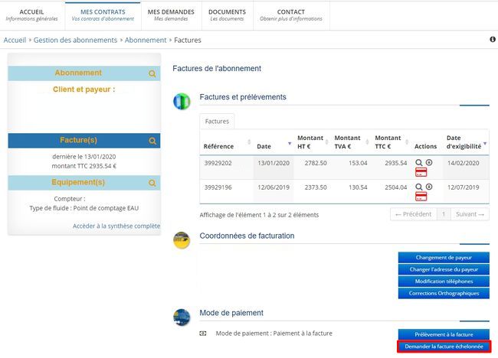This screenshot has width=498, height=358.
Task: Click the magnifier in the Facture(s) header
Action: 152,141
